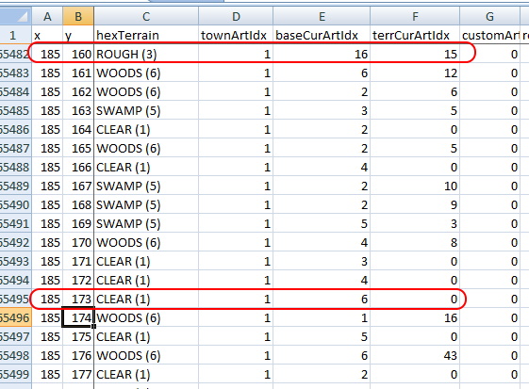Click SWAMP (5) in row 55491
This screenshot has width=529, height=389.
point(146,224)
